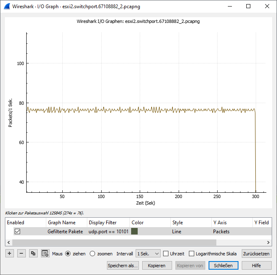Image resolution: width=277 pixels, height=275 pixels.
Task: Open the Intervall 1 Sek. dropdown
Action: (148, 254)
